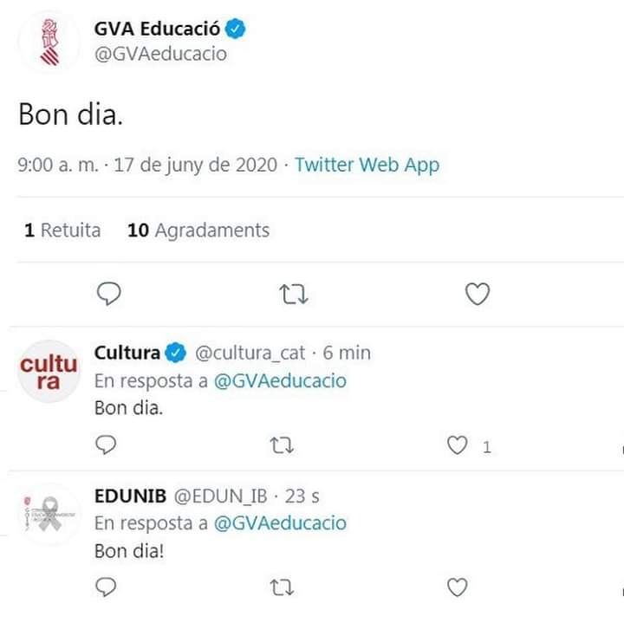The image size is (624, 623).
Task: Open Cultura profile picture
Action: point(49,371)
